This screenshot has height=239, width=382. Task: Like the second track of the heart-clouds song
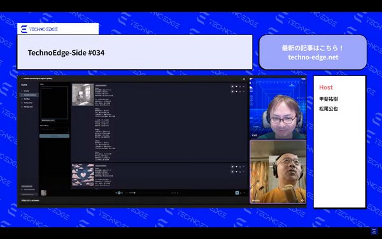click(x=236, y=171)
